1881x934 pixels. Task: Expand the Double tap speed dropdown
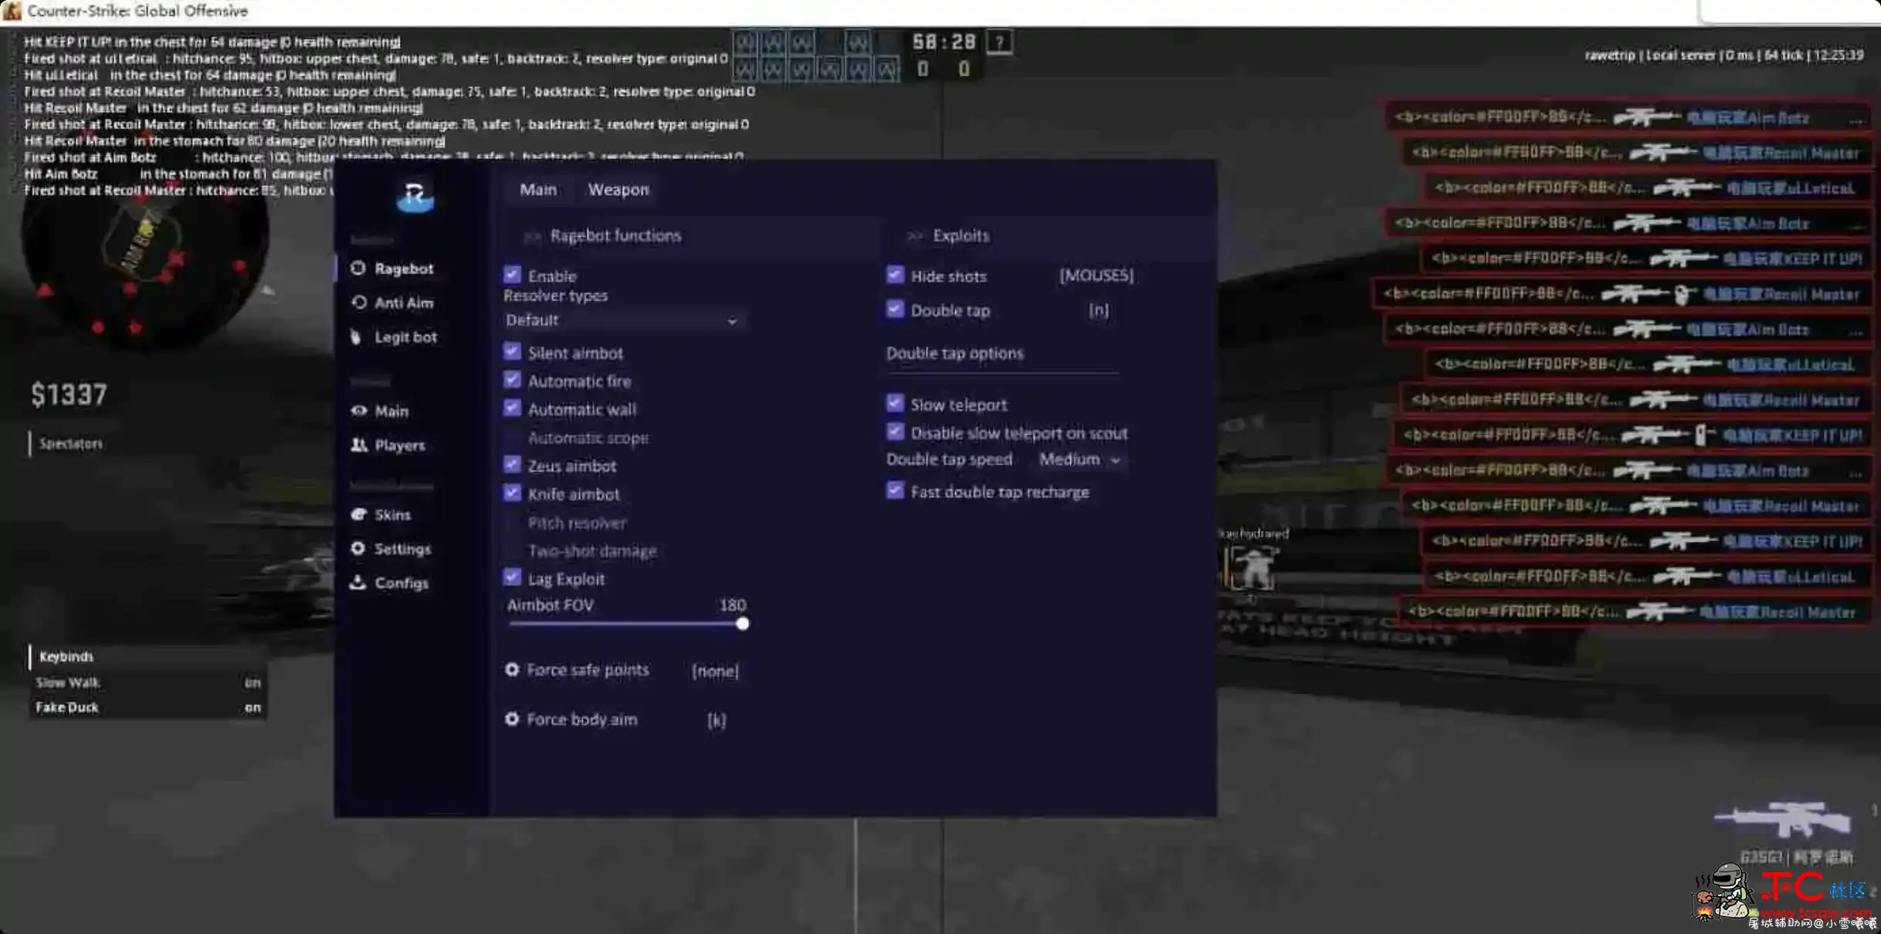point(1076,459)
